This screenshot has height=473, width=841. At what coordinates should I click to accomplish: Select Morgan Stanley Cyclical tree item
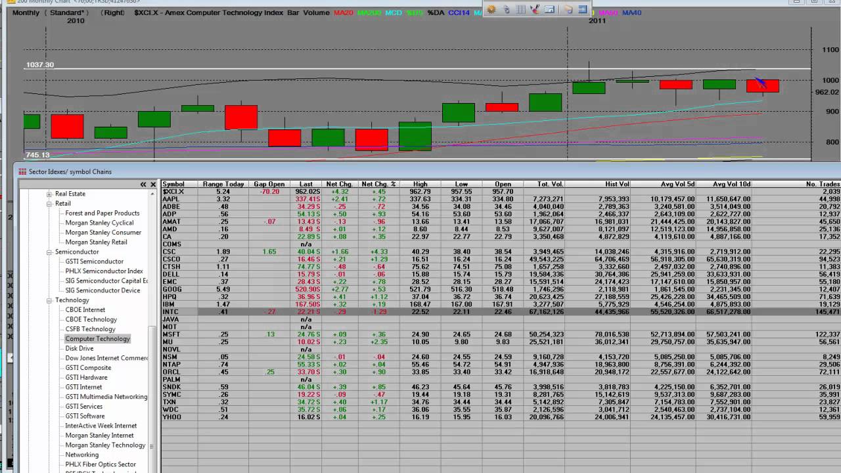[x=99, y=223]
